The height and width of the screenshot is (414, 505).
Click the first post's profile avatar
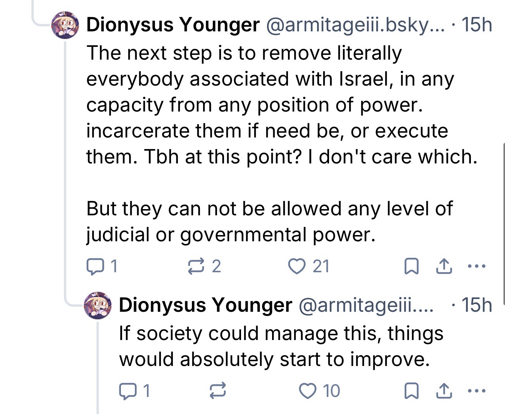pos(65,25)
